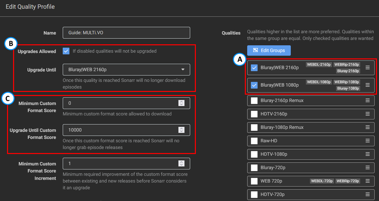Click reorder handle on Bluray-2160p Remux row
379x201 pixels.
368,100
